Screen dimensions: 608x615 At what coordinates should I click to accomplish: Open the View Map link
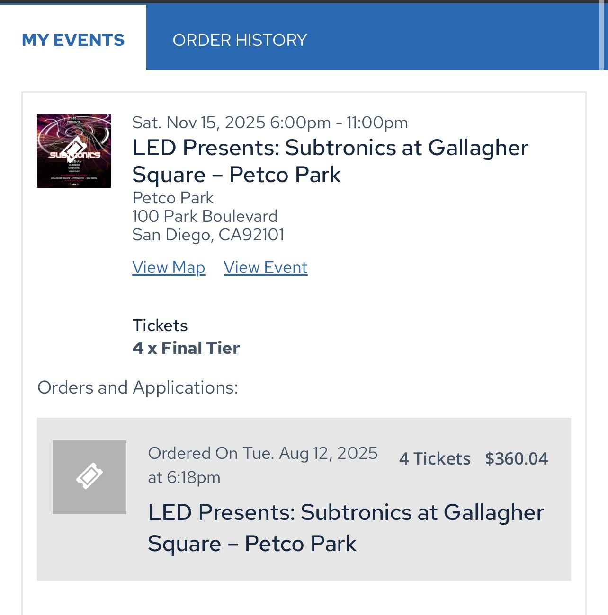click(169, 267)
